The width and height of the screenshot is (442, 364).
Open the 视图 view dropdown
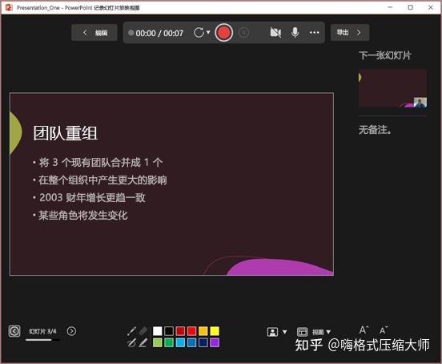328,332
